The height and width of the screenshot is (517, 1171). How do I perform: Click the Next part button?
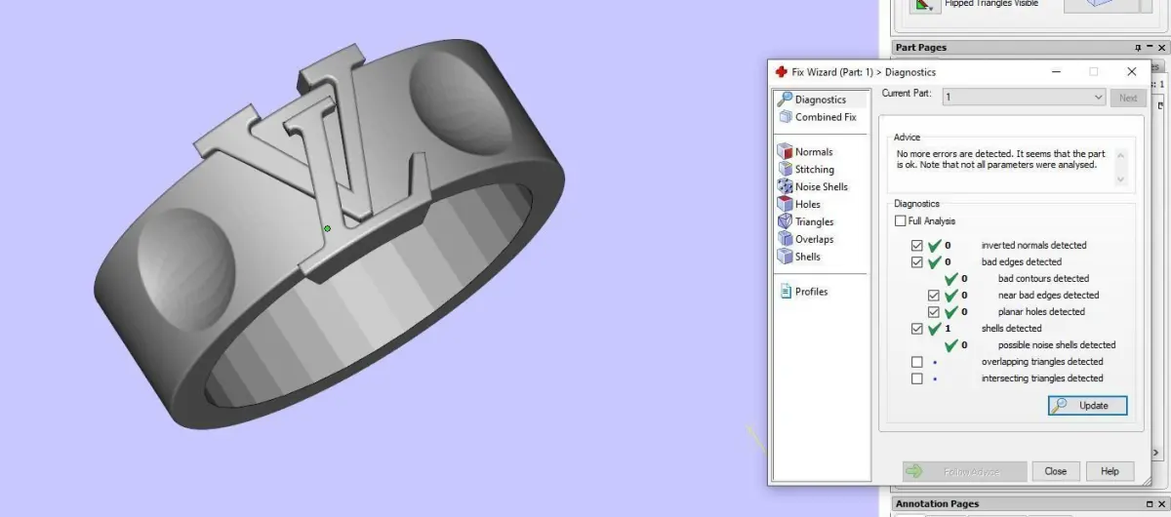(x=1127, y=98)
